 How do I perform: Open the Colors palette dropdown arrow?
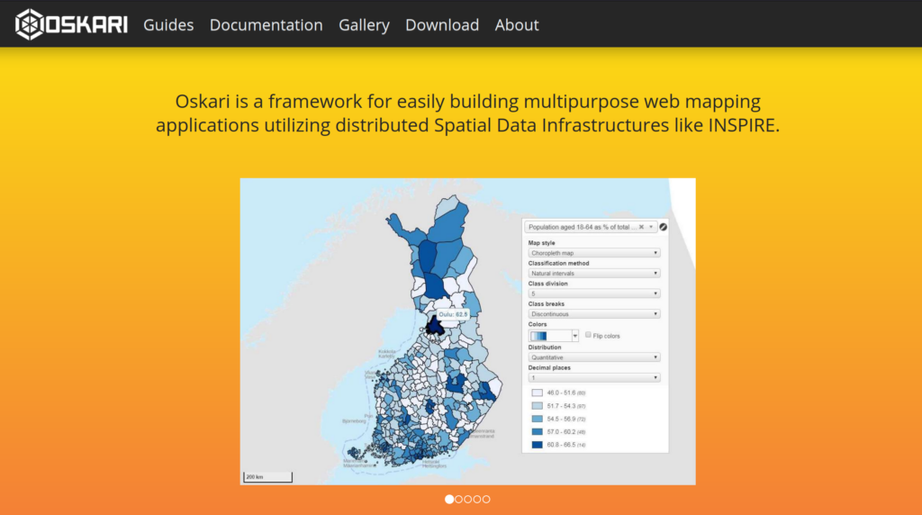[574, 336]
